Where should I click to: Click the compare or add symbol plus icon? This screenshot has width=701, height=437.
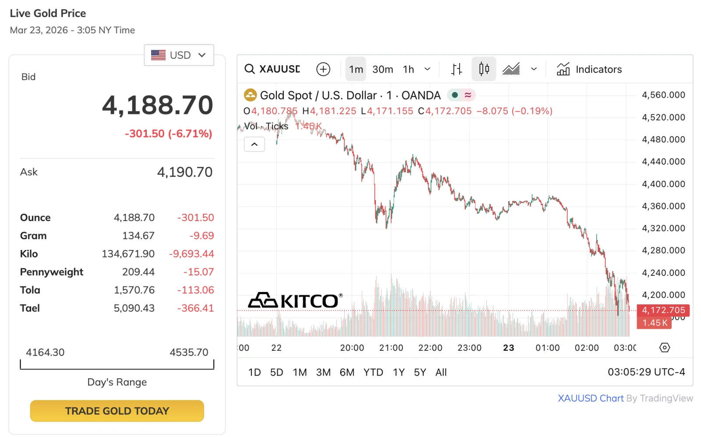(x=323, y=69)
